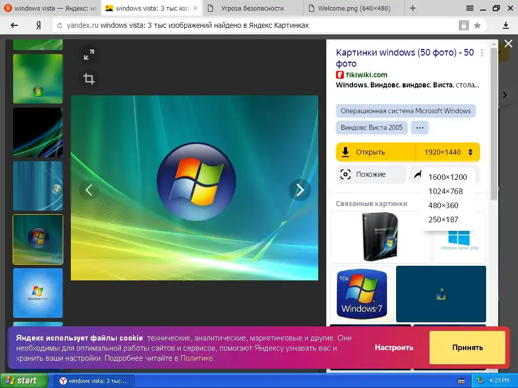
Task: Choose the 1024×768 size option
Action: tap(446, 191)
